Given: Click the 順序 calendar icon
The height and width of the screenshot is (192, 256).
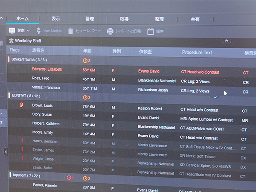Looking at the screenshot, I should (150, 31).
